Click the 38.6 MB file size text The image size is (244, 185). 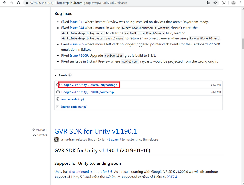point(216,92)
